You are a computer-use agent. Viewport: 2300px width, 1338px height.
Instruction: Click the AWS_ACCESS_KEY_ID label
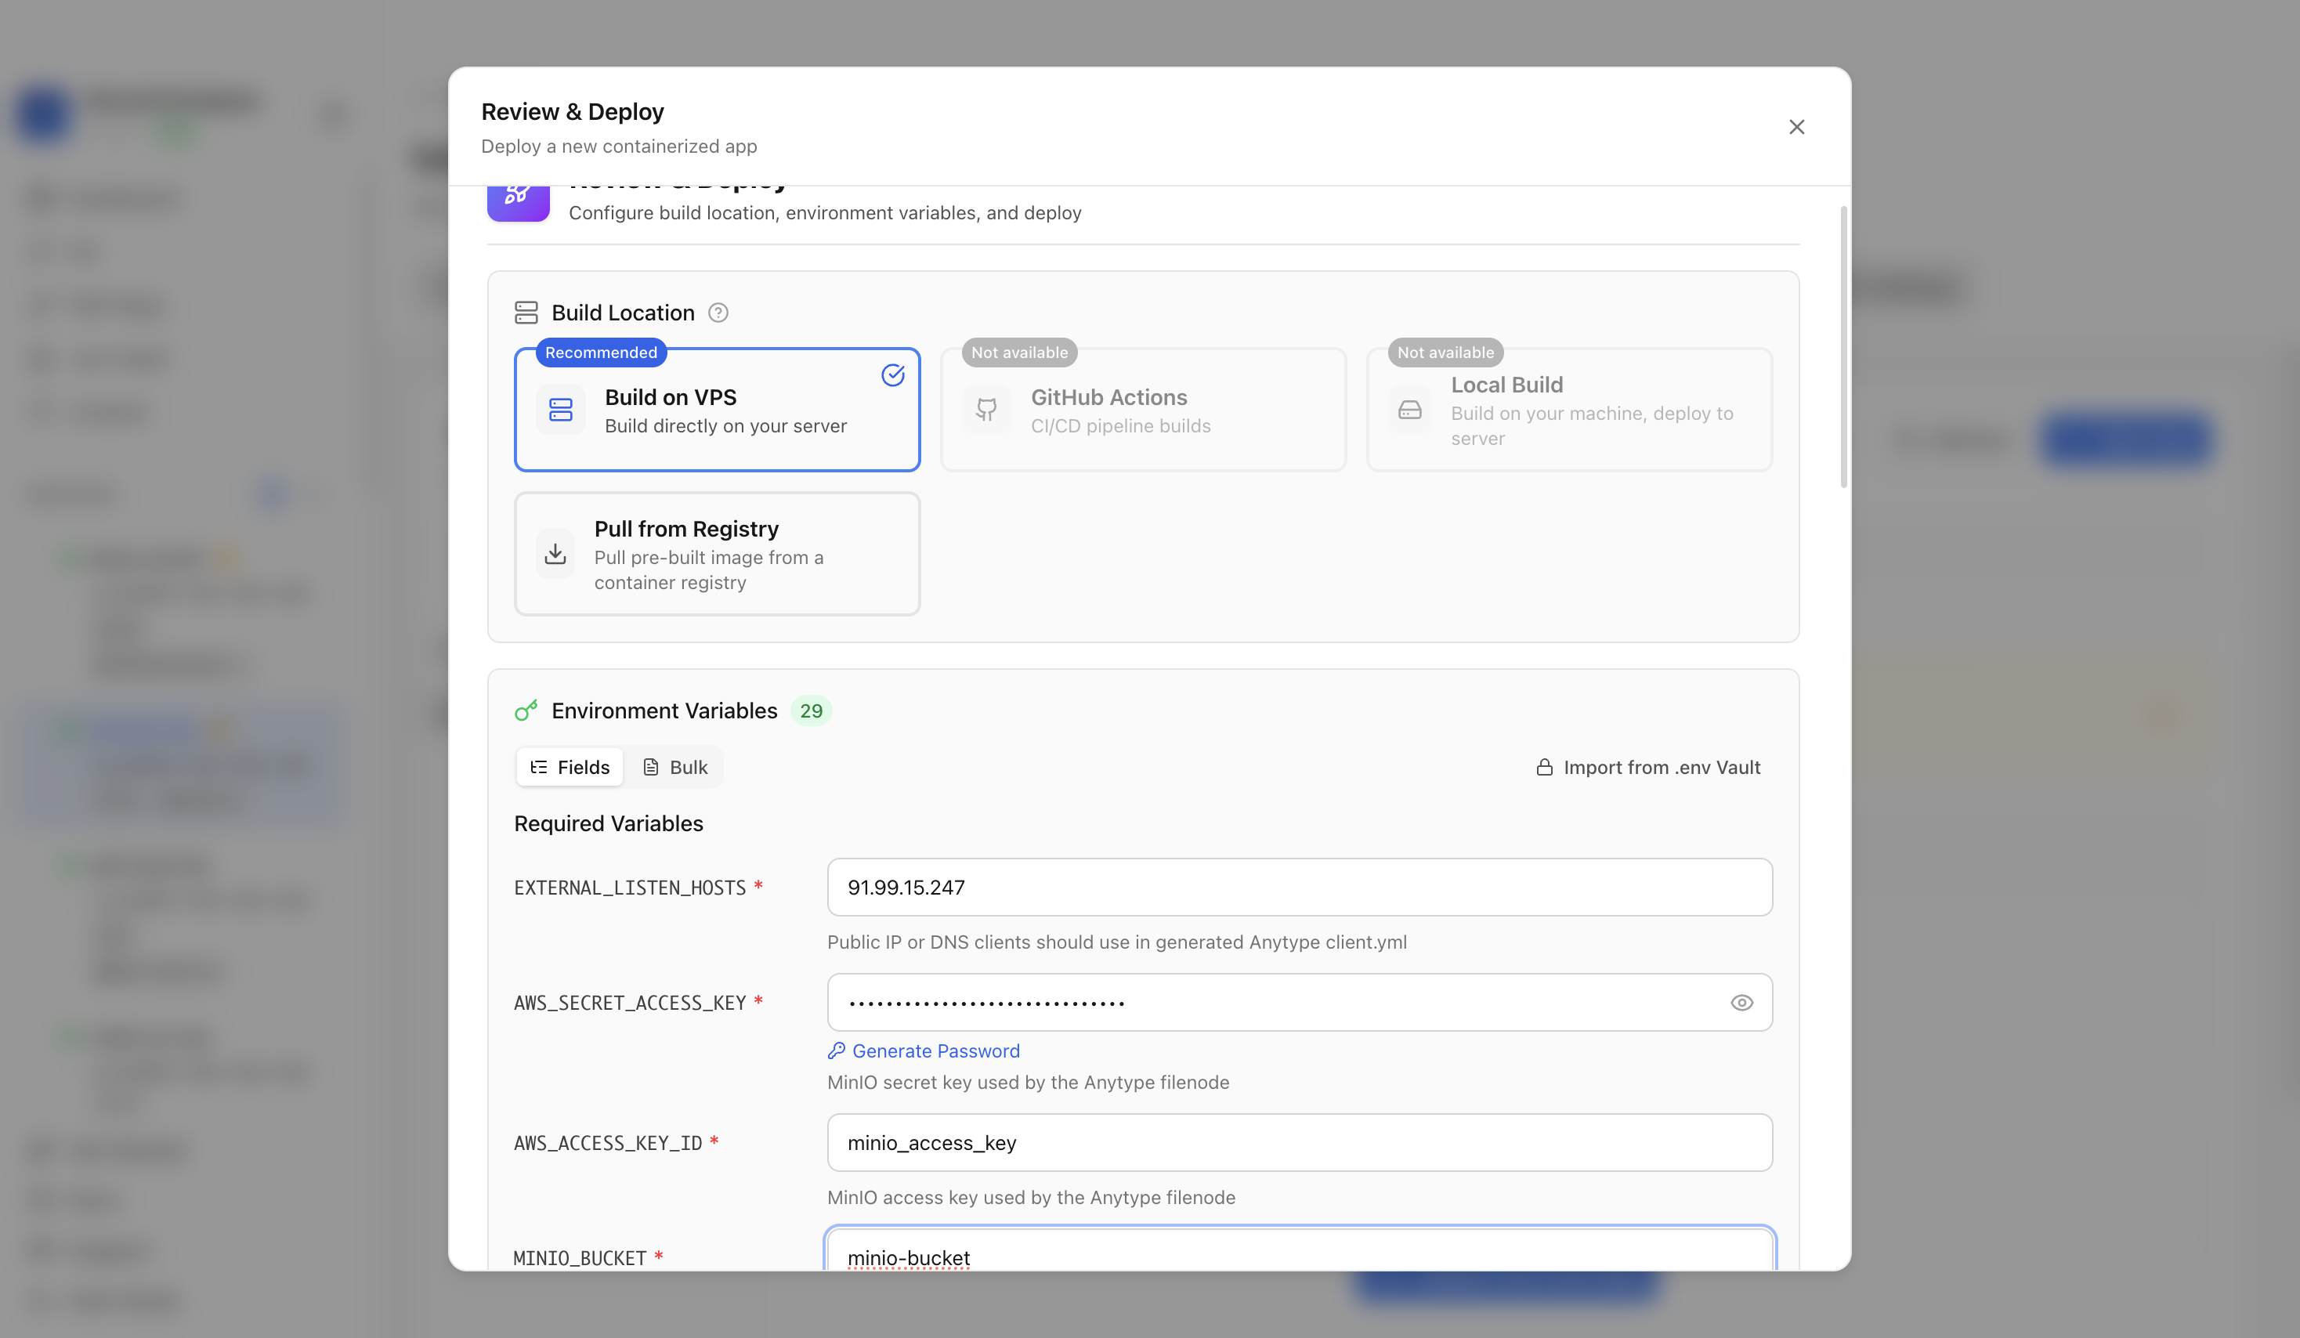click(x=608, y=1144)
